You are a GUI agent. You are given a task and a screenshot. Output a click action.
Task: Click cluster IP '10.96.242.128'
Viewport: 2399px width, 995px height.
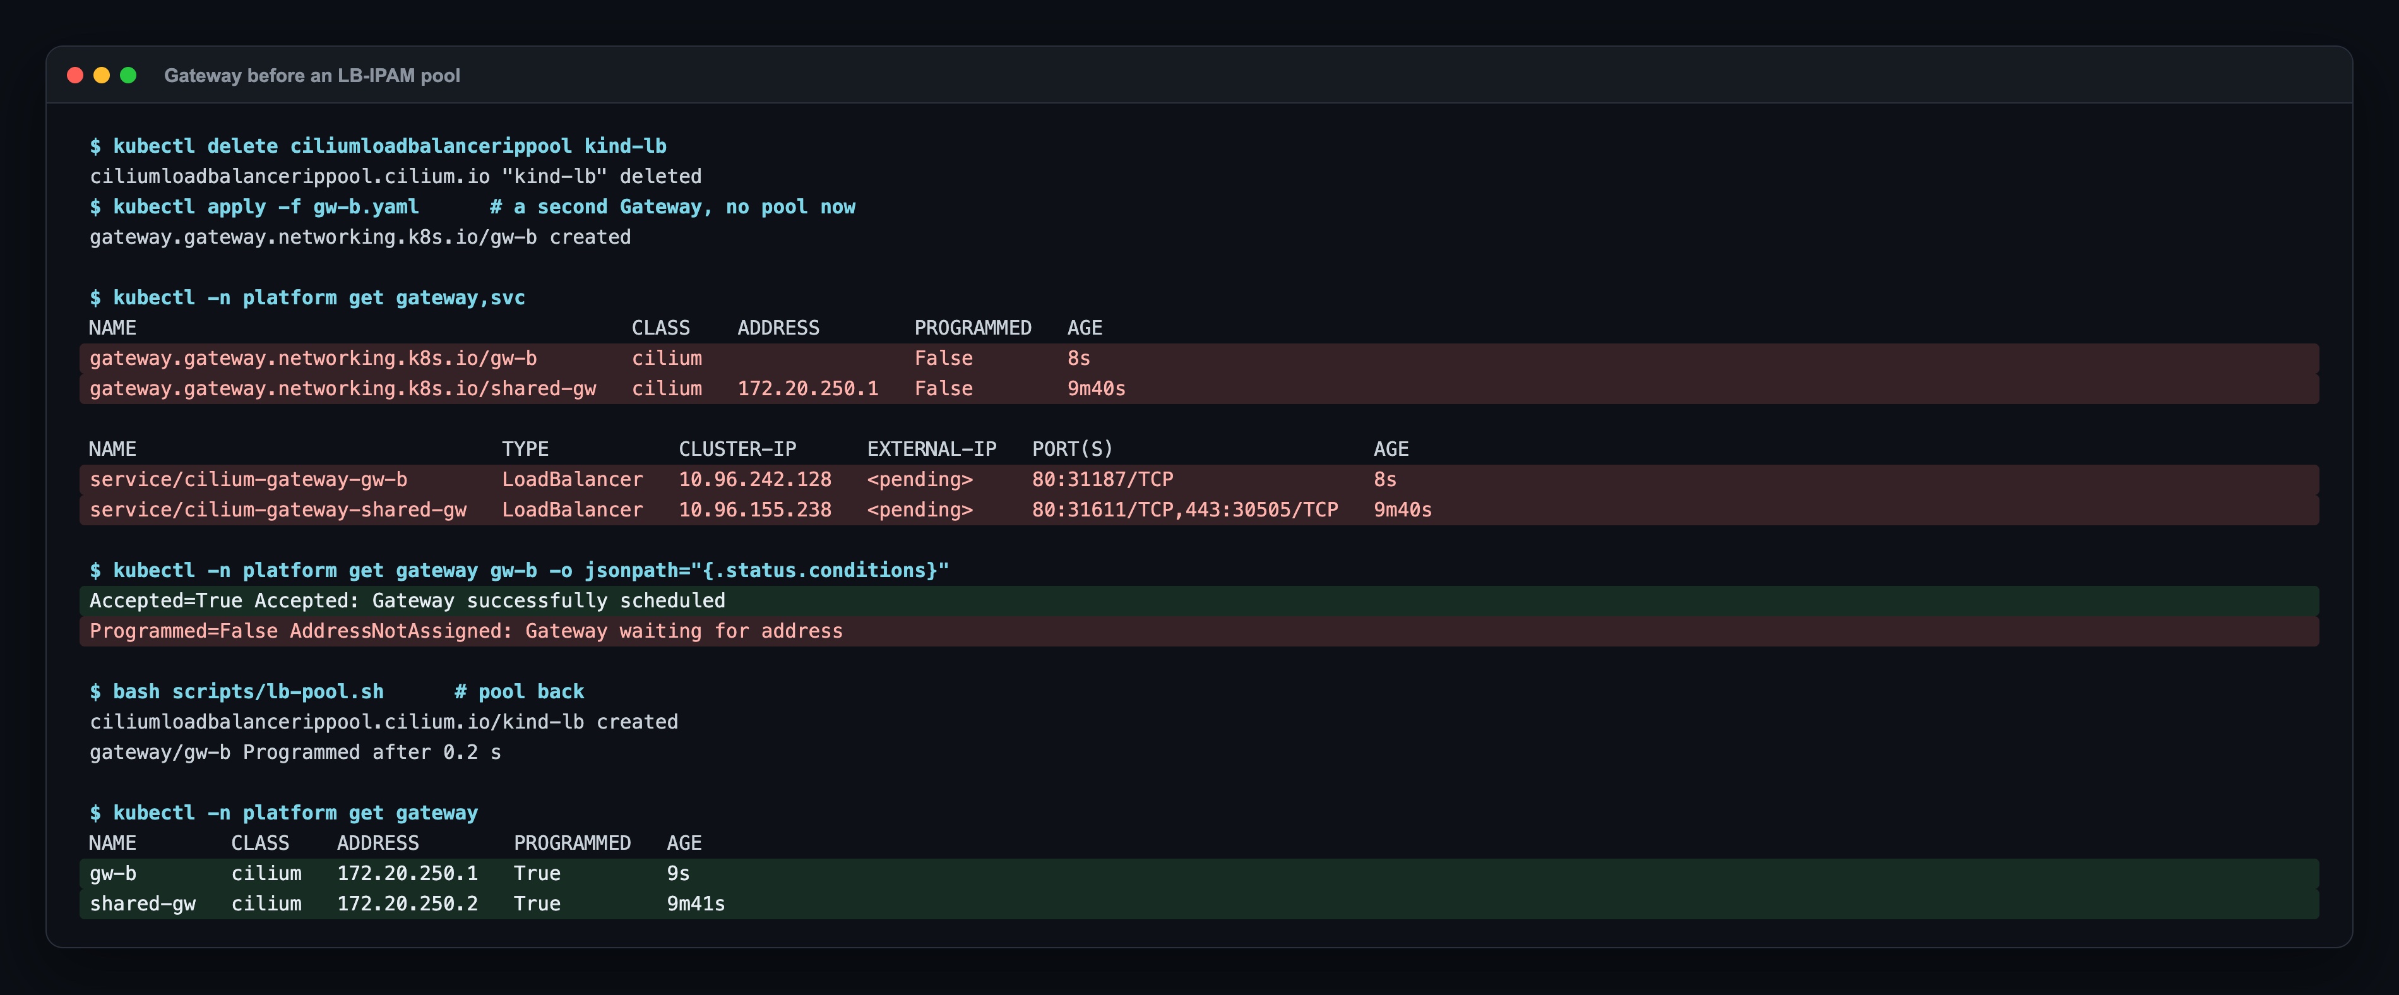[754, 480]
